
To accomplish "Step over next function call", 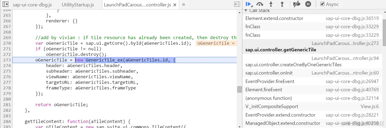I will pyautogui.click(x=259, y=4).
